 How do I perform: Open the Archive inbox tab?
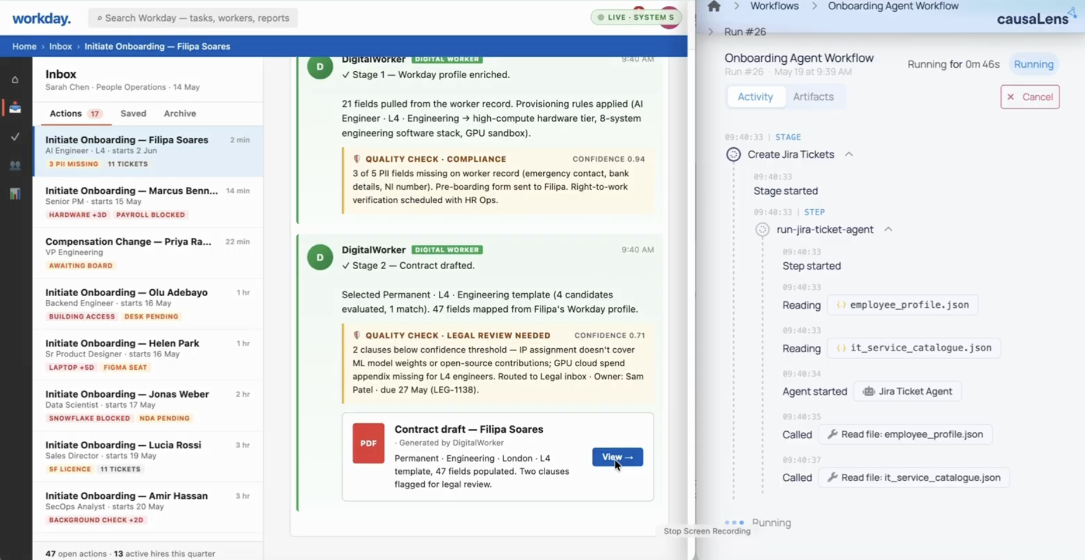179,113
